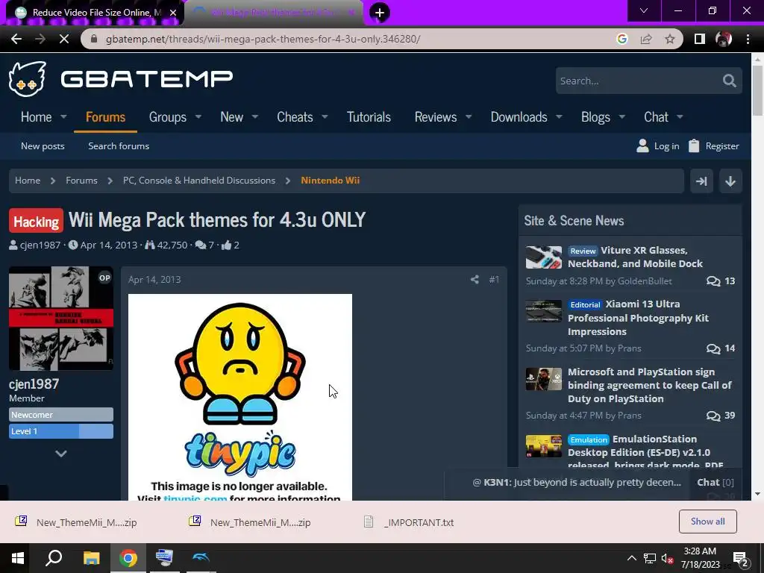Image resolution: width=764 pixels, height=573 pixels.
Task: Click the browser back arrow
Action: pyautogui.click(x=16, y=39)
